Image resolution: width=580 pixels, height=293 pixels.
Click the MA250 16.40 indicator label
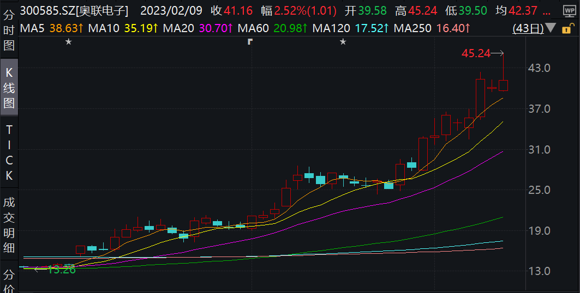click(x=432, y=28)
